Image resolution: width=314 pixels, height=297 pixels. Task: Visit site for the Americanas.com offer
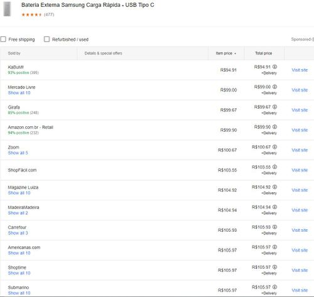(300, 250)
